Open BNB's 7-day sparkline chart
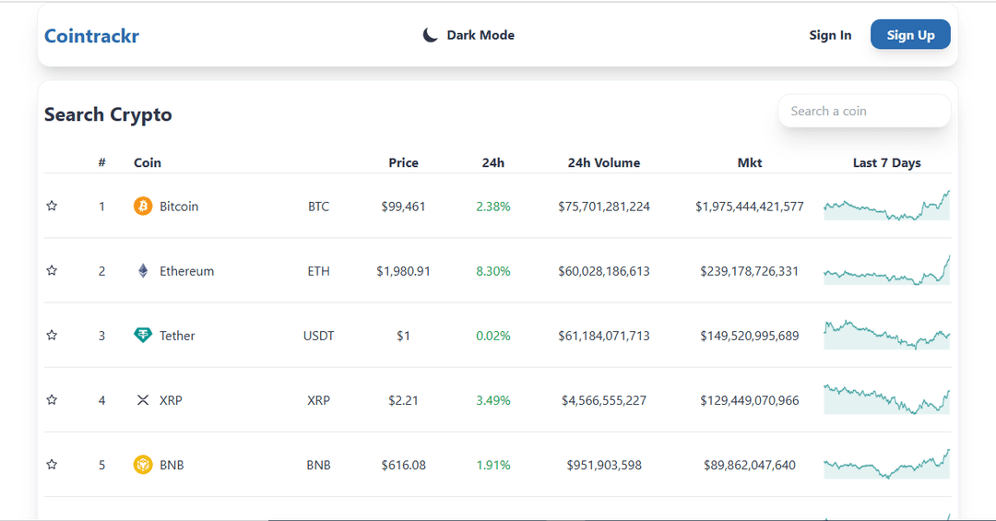Viewport: 996px width, 521px height. point(887,465)
